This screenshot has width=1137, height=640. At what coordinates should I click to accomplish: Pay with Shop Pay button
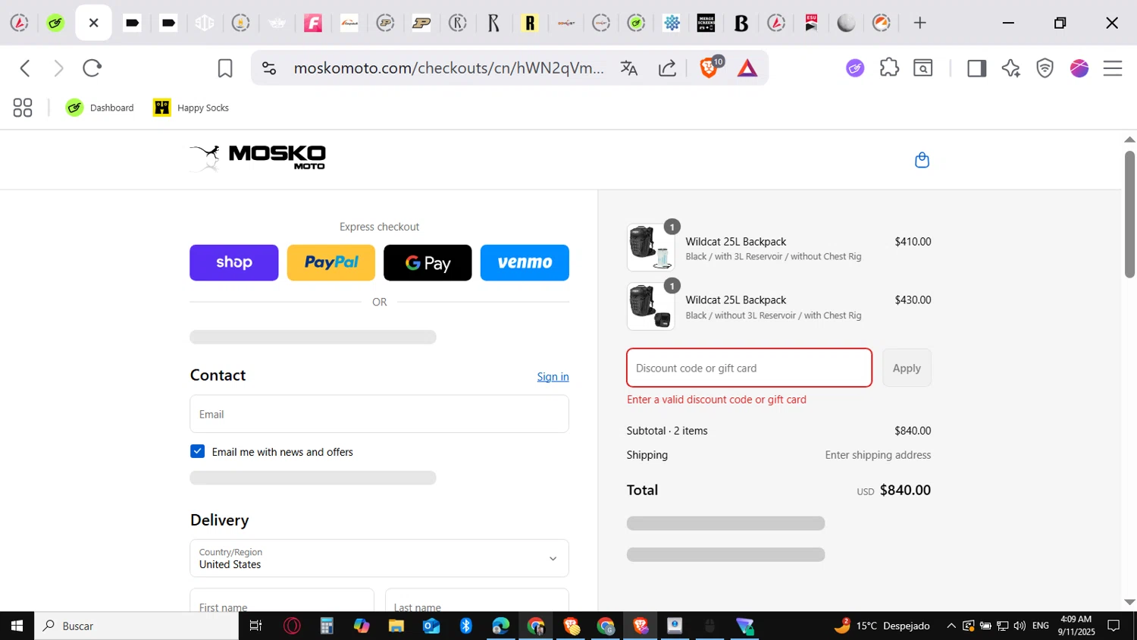(233, 262)
